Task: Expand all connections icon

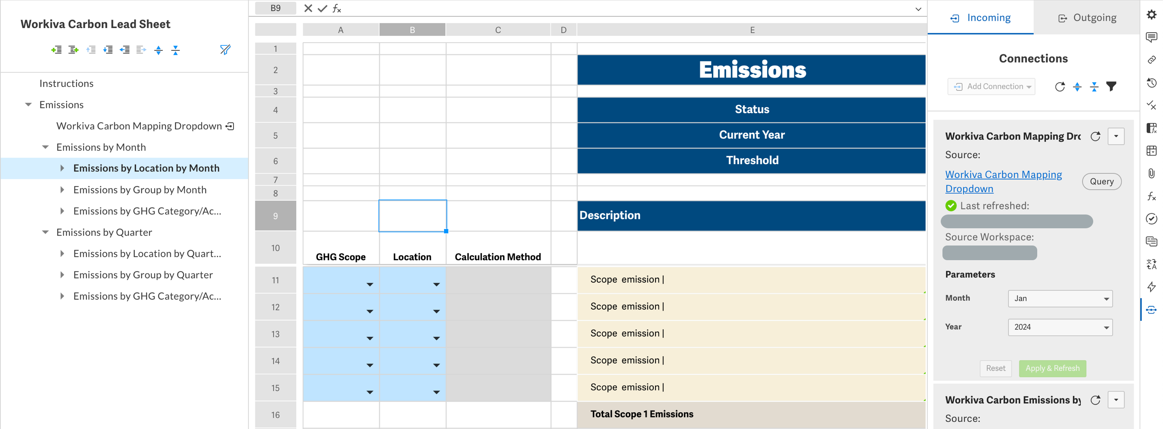Action: click(x=1077, y=87)
